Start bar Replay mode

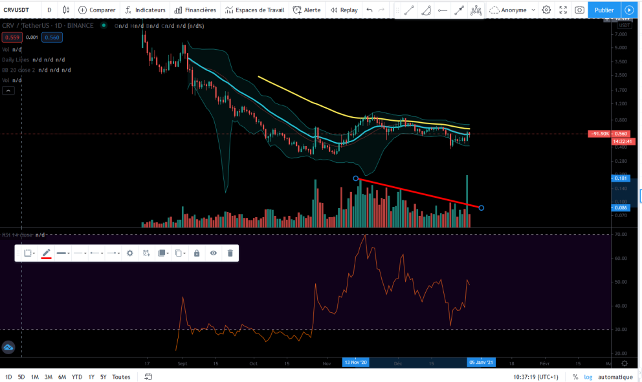(344, 10)
